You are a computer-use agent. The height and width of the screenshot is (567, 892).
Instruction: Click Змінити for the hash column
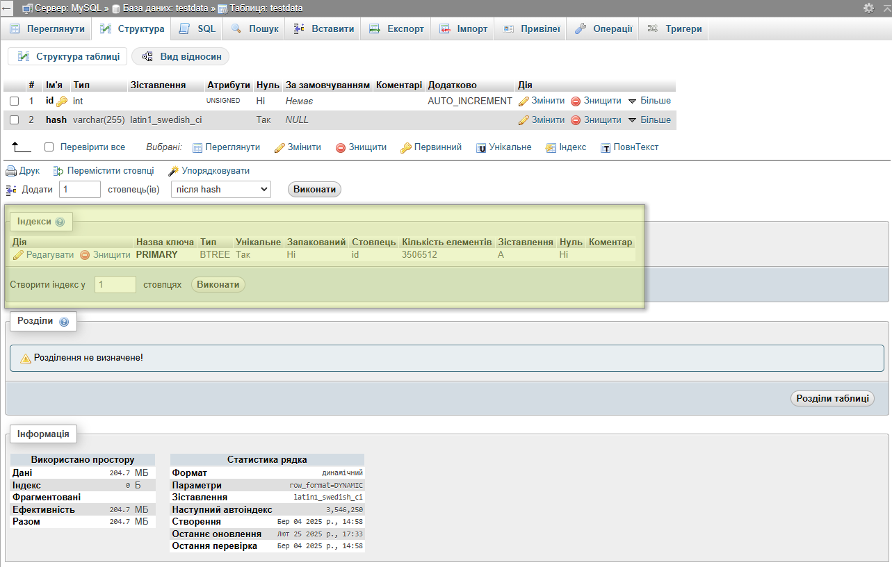(x=542, y=120)
